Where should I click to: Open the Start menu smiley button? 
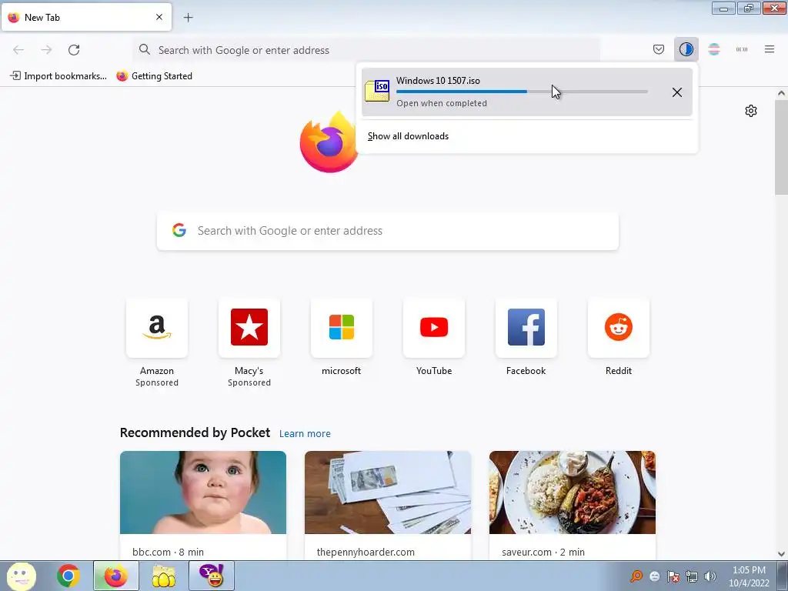(21, 576)
